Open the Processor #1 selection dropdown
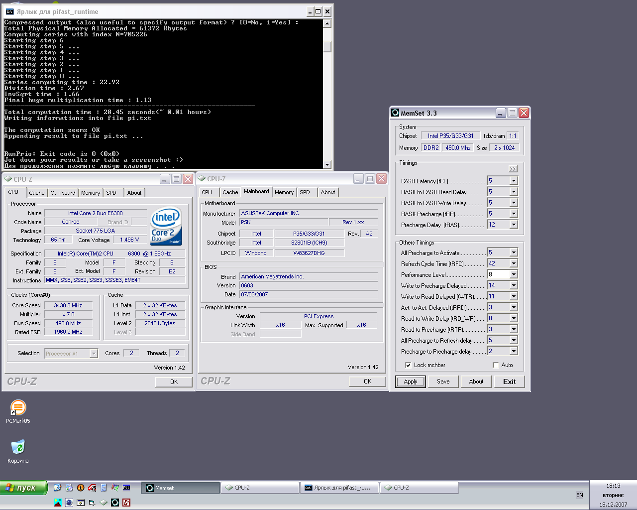Viewport: 637px width, 510px height. 94,354
